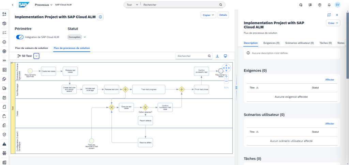The height and width of the screenshot is (165, 349).
Task: Click Affecter in Scénarios utilisateur section
Action: click(x=330, y=123)
